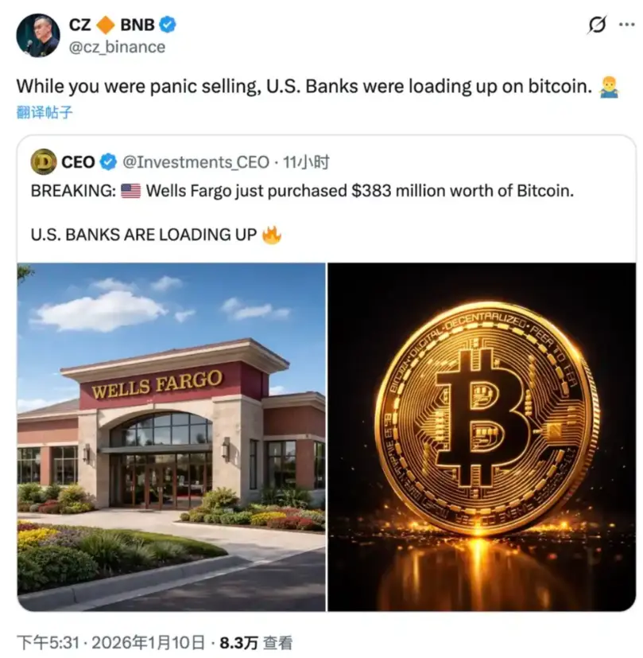The image size is (643, 658).
Task: Click the blue verified badge beside BNB
Action: pos(168,25)
